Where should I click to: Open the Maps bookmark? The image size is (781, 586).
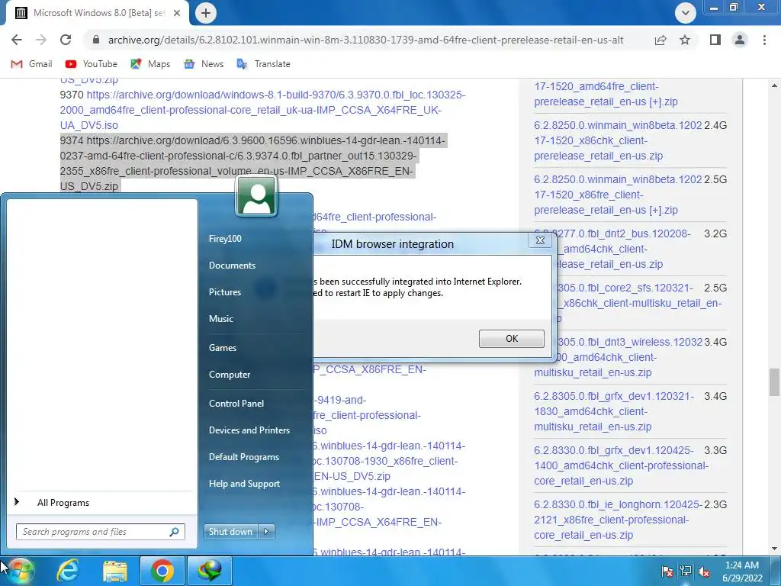(x=150, y=64)
